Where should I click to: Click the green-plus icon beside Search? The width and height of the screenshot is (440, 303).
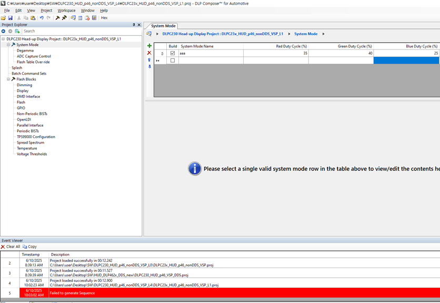[17, 31]
